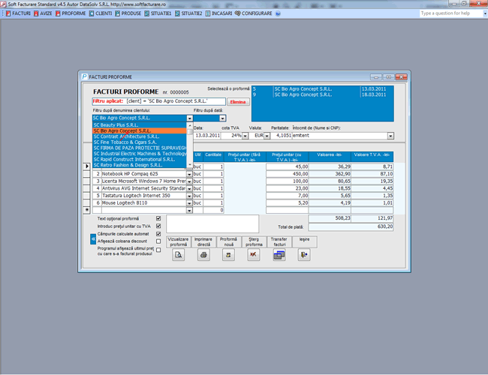Open the cota TVA dropdown
This screenshot has width=488, height=375.
(245, 136)
